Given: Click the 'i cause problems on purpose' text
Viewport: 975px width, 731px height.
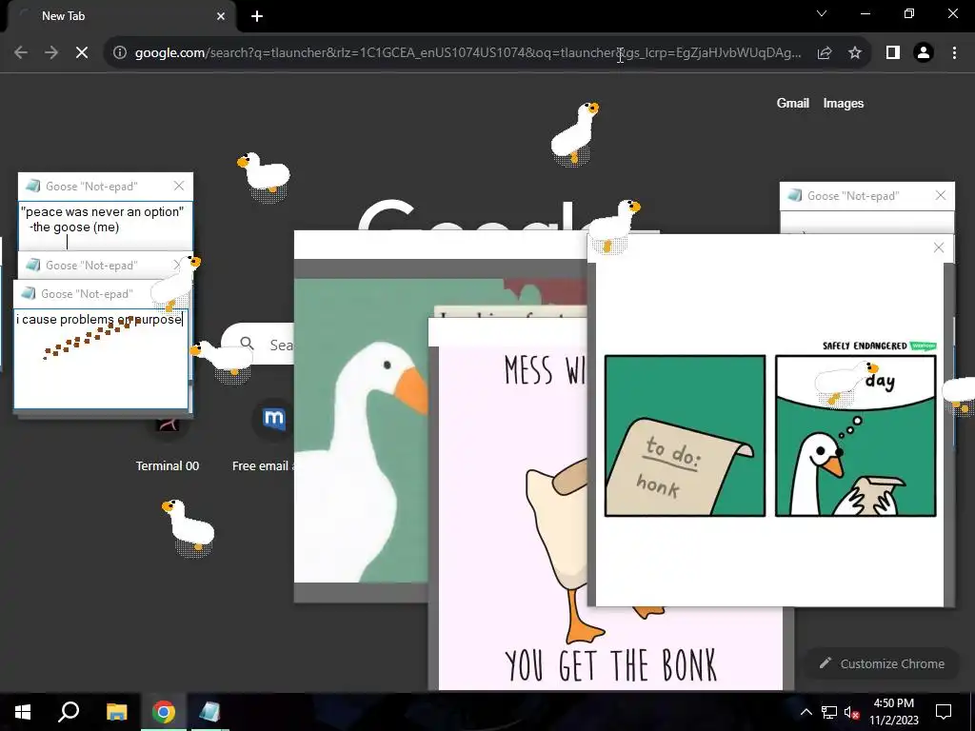Looking at the screenshot, I should [99, 320].
